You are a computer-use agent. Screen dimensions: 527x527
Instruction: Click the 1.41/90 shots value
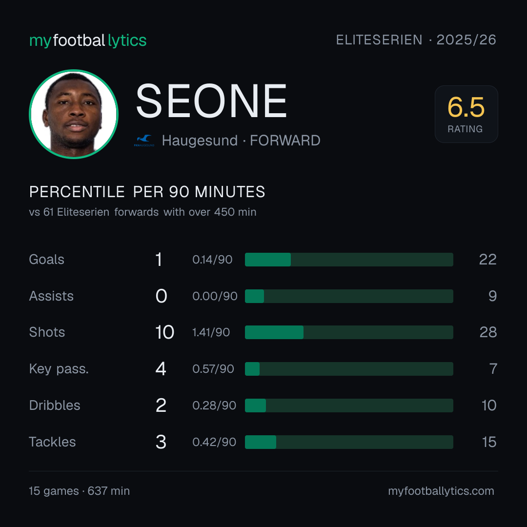pos(211,332)
